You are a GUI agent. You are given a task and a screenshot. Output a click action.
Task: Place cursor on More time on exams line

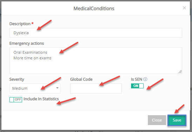click(x=32, y=58)
